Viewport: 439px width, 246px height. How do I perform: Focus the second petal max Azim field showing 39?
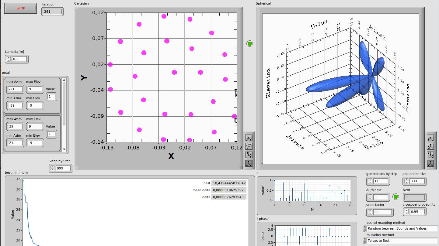[x=15, y=126]
